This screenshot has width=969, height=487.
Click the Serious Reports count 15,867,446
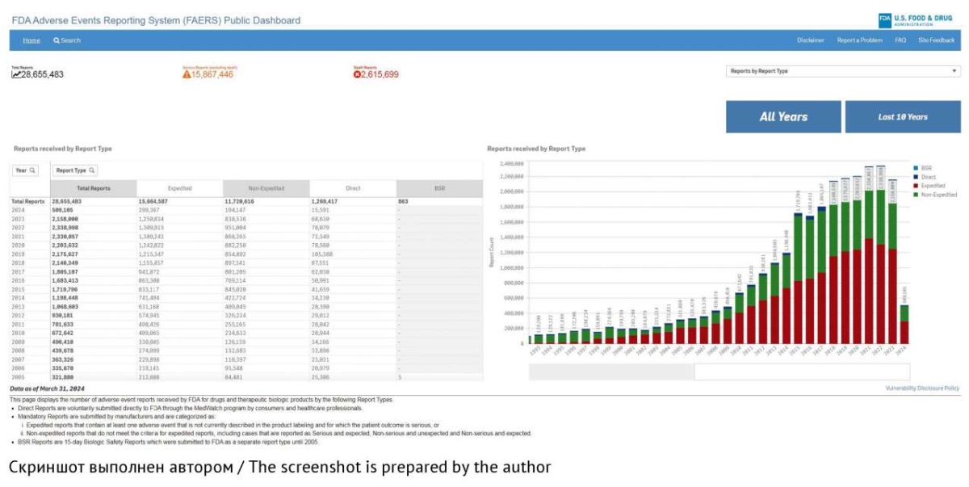coord(212,74)
